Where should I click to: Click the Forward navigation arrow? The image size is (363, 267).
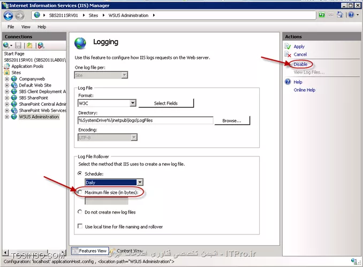point(20,15)
